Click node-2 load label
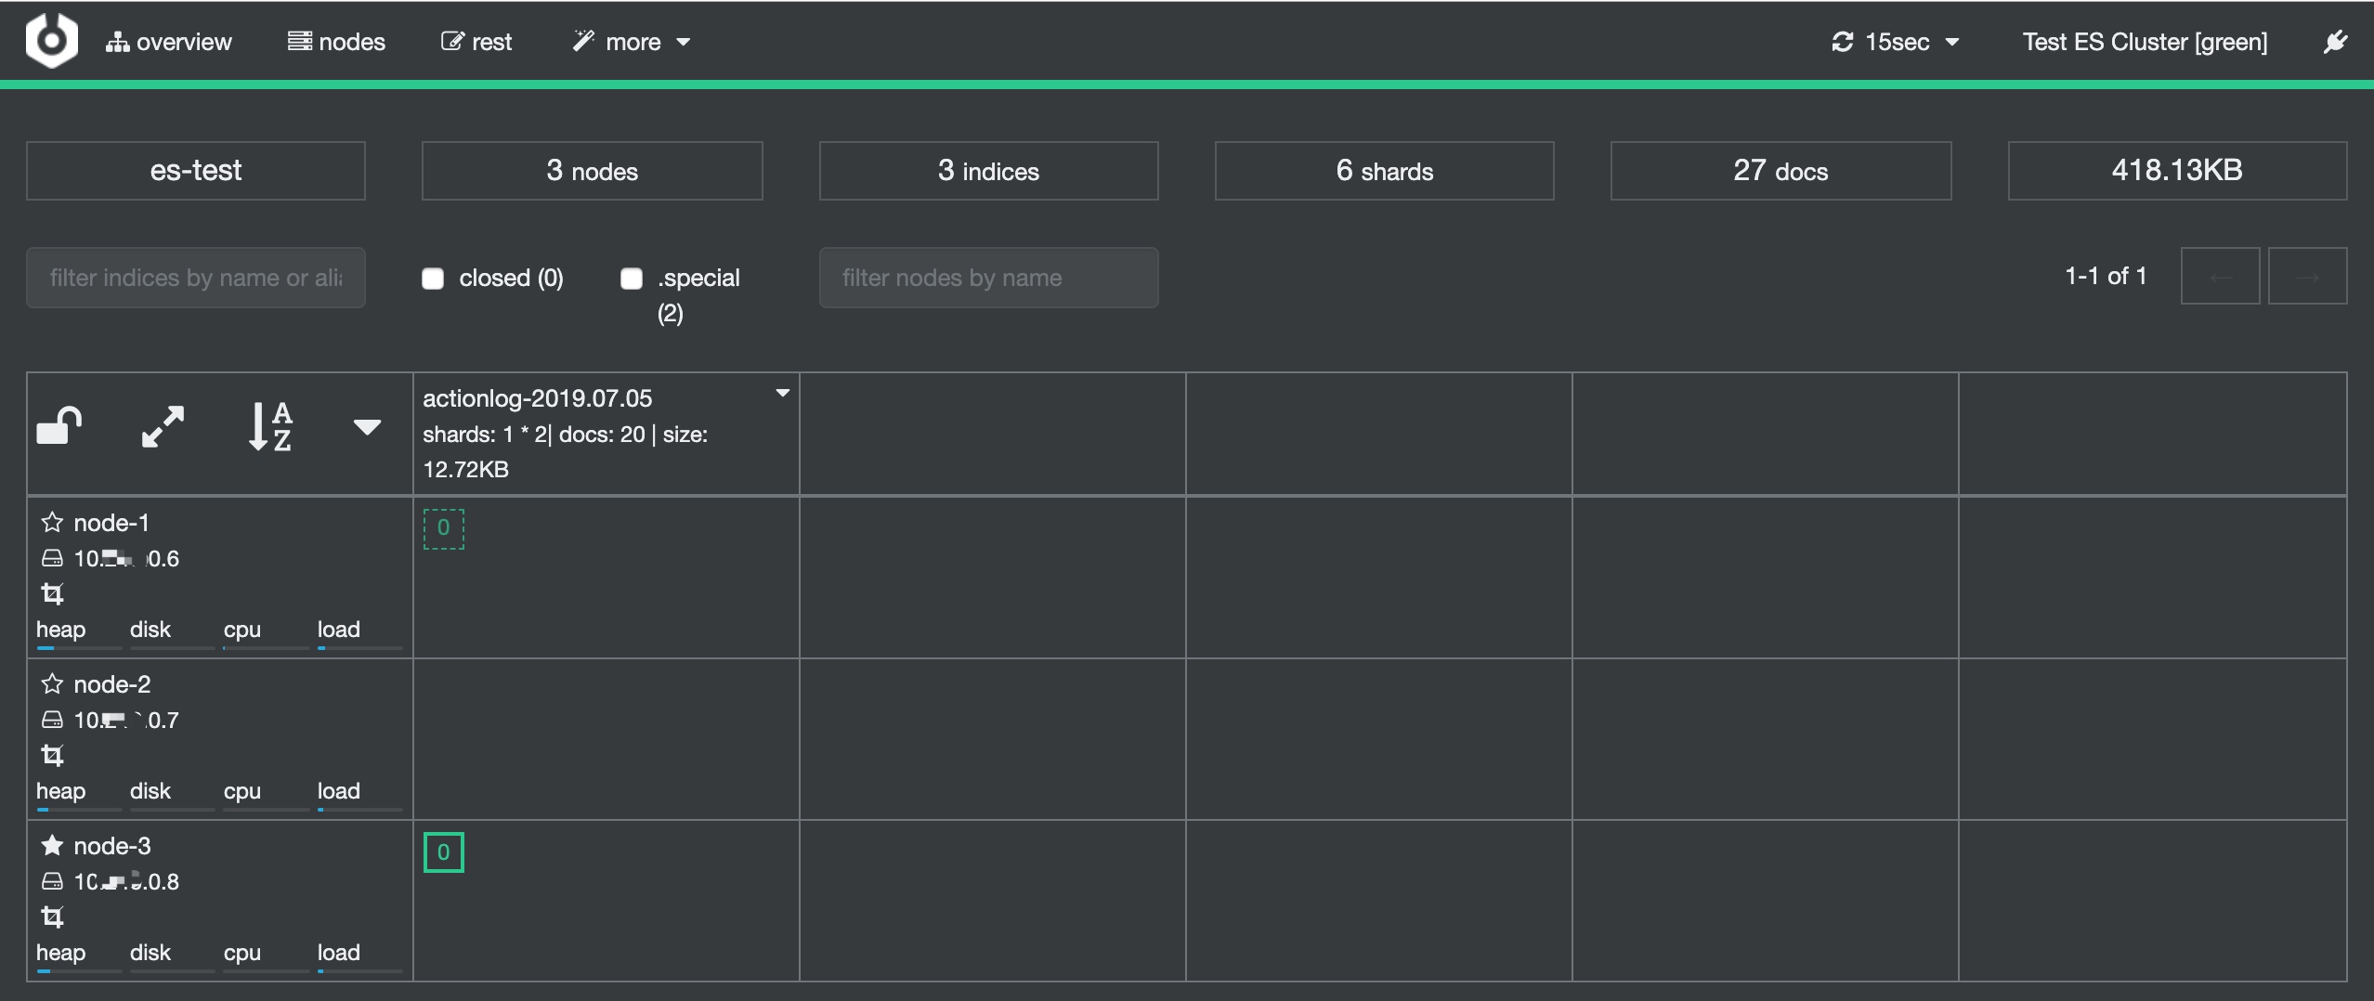 [339, 790]
